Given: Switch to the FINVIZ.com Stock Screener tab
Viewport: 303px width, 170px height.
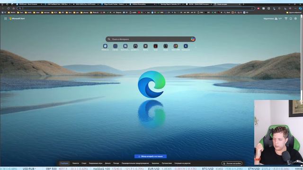Looking at the screenshot, I should click(29, 4).
